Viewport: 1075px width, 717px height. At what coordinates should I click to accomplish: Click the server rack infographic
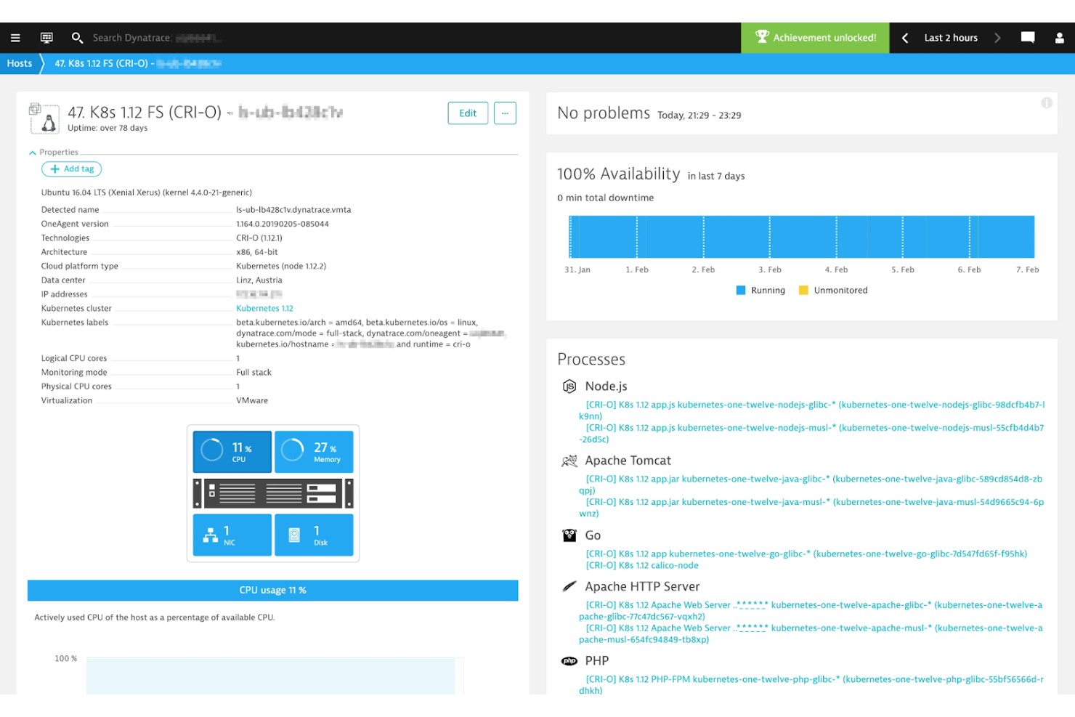(273, 493)
